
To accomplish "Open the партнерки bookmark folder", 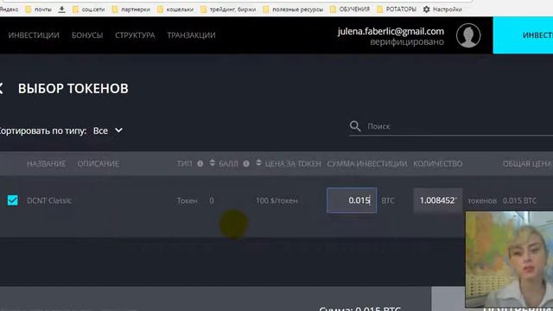I will [x=130, y=10].
